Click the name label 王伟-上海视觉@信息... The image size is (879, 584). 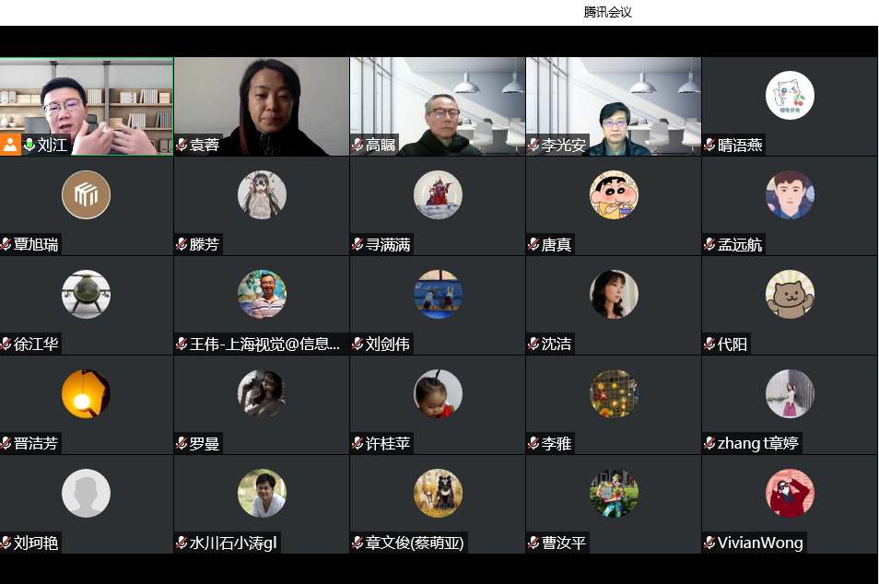264,344
